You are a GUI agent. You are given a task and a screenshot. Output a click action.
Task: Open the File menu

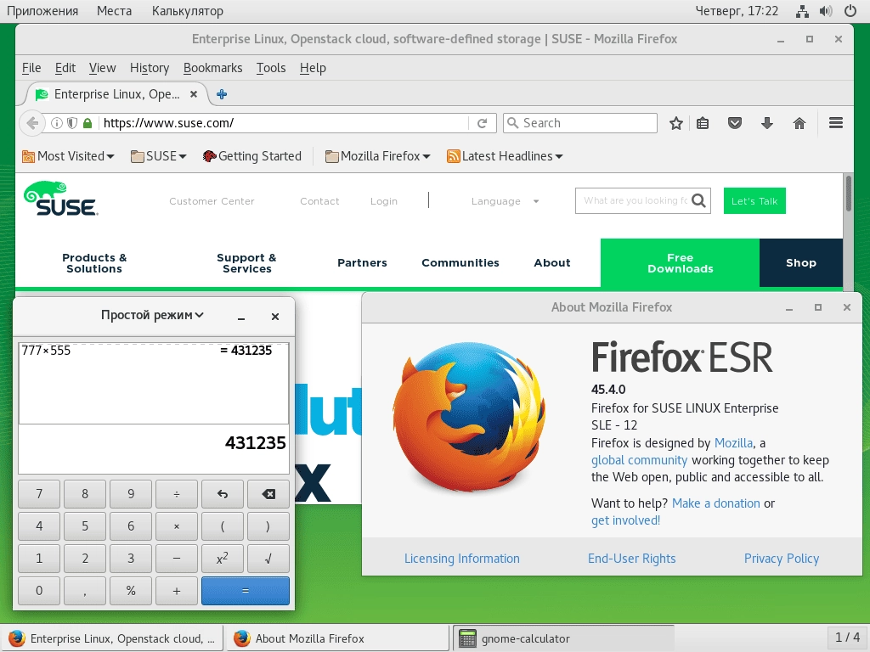click(31, 68)
